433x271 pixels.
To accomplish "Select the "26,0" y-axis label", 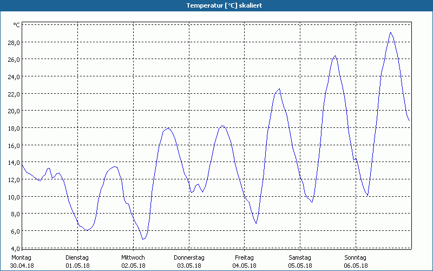I will click(x=14, y=60).
